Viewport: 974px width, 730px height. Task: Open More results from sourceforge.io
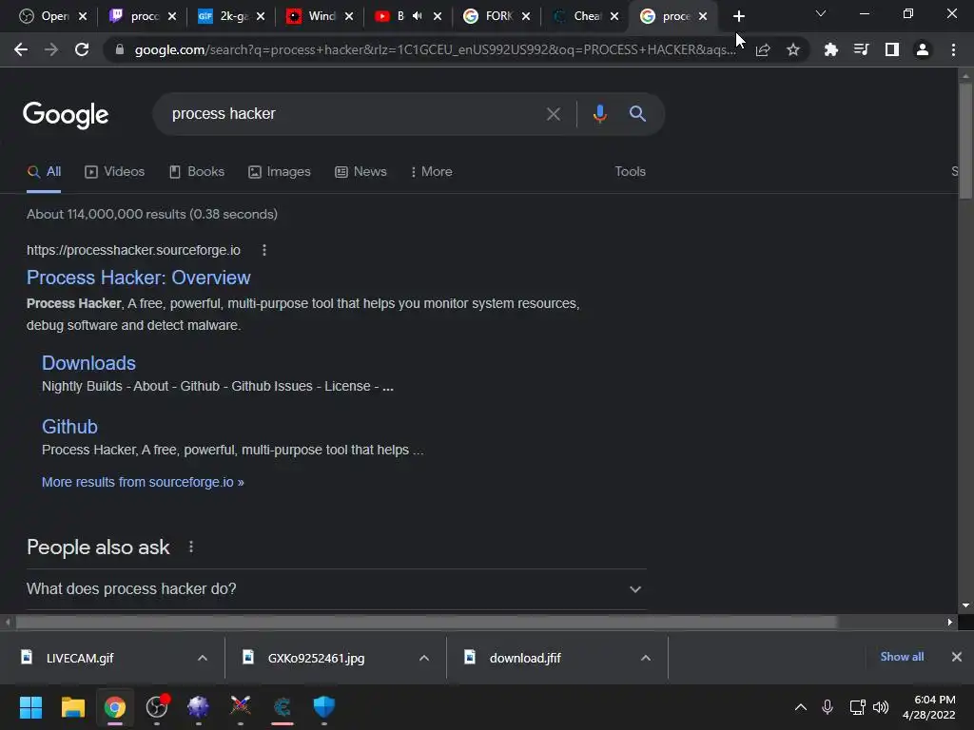(143, 482)
